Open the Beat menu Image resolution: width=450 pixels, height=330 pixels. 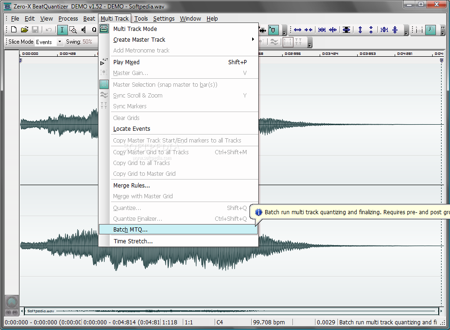tap(89, 19)
